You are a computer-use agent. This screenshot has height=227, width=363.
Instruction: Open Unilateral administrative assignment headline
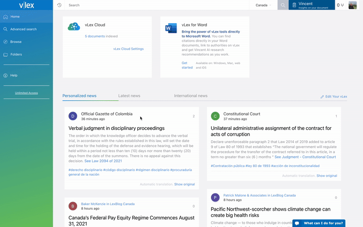pyautogui.click(x=271, y=131)
